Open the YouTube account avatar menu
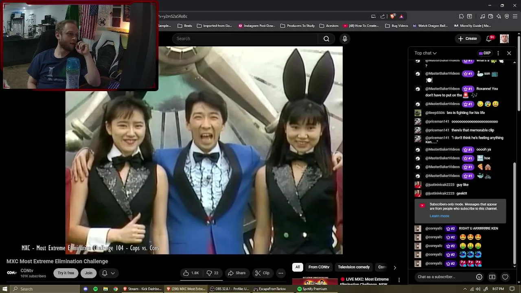The image size is (521, 293). tap(504, 39)
